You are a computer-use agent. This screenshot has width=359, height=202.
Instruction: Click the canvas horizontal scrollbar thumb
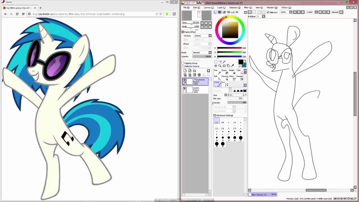click(316, 190)
